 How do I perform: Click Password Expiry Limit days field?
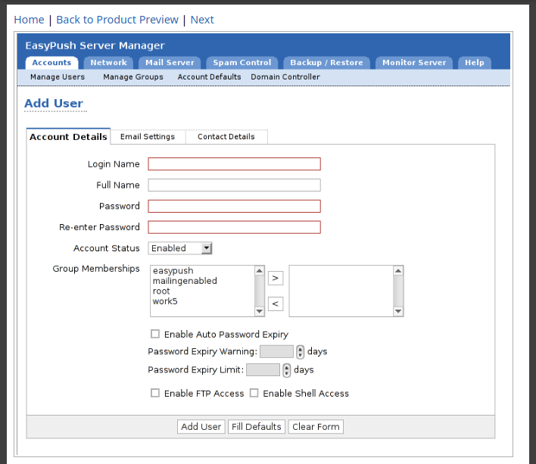[263, 369]
